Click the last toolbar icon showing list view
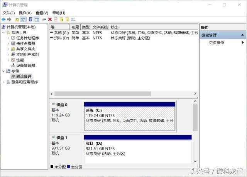247x177 pixels. (x=73, y=19)
